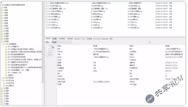Click the file icon of 04-246 dwg row
This screenshot has height=107, width=188.
pyautogui.click(x=48, y=20)
